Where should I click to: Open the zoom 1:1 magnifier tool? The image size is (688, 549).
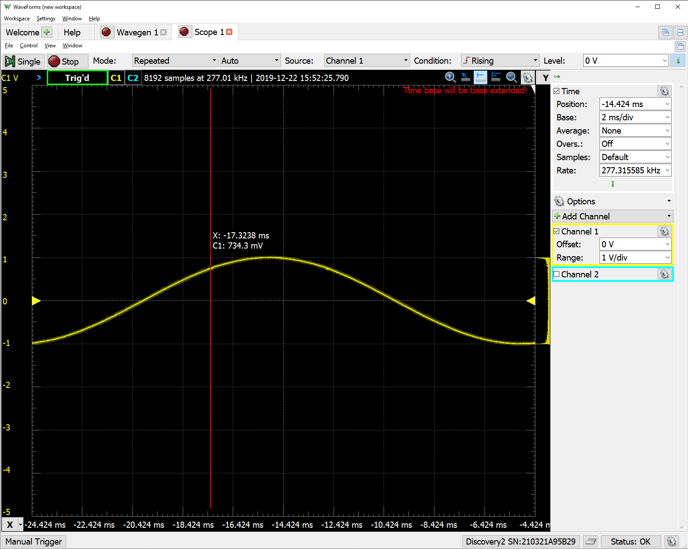click(450, 77)
